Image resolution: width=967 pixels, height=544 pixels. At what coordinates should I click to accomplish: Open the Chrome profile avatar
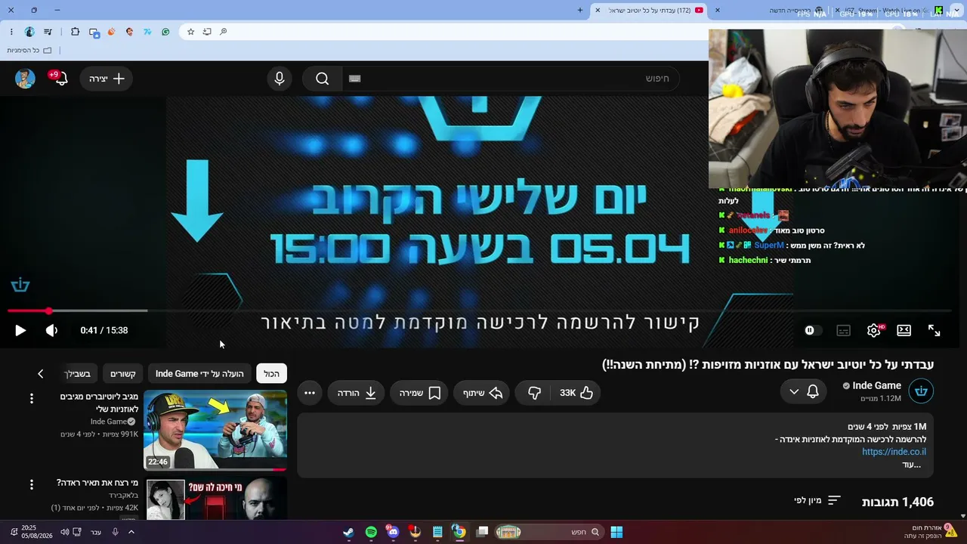click(29, 32)
